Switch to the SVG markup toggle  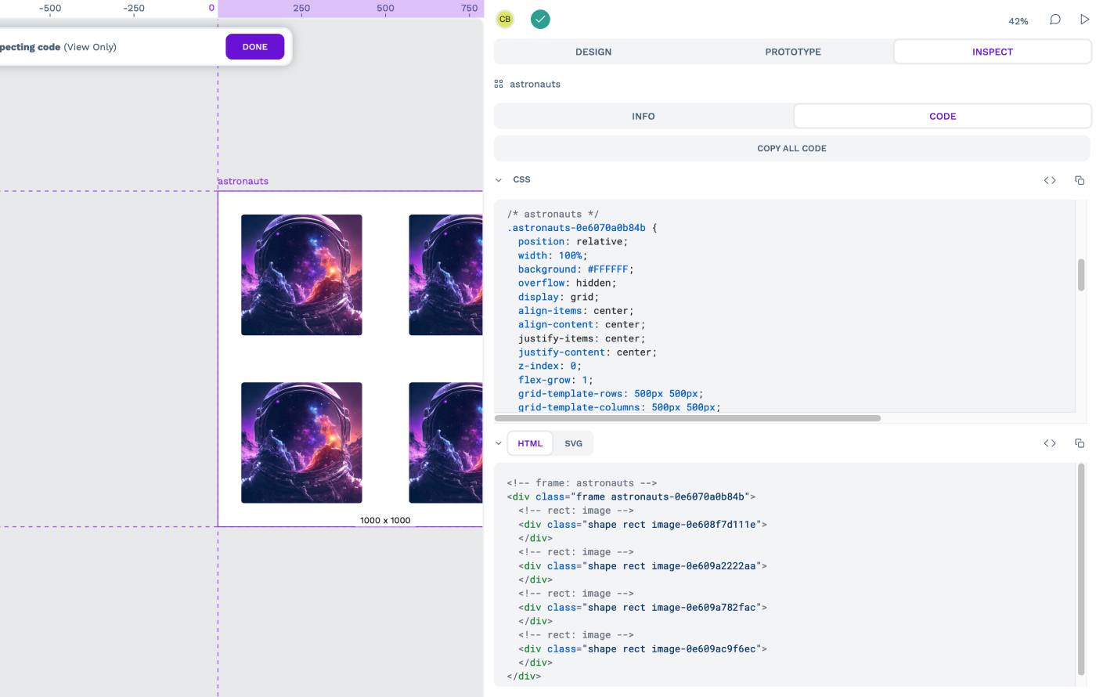574,443
